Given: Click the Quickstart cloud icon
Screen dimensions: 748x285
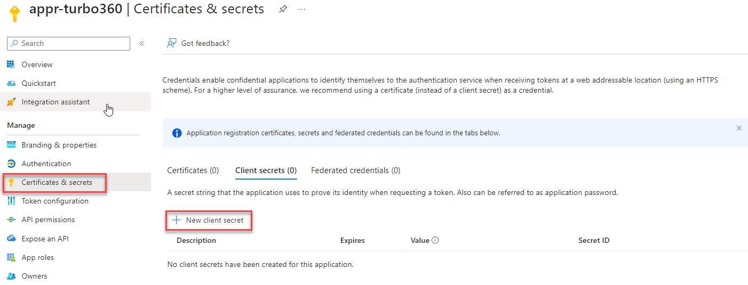Looking at the screenshot, I should 11,83.
